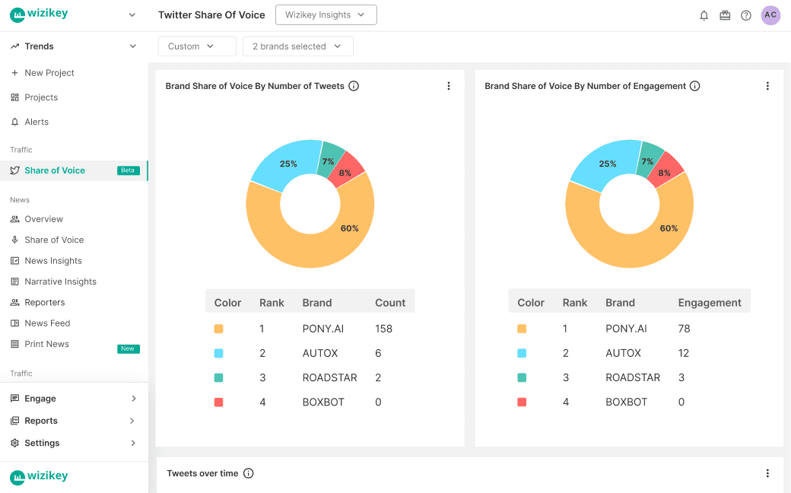Click info icon next to Tweets over time
Image resolution: width=791 pixels, height=493 pixels.
pos(248,473)
